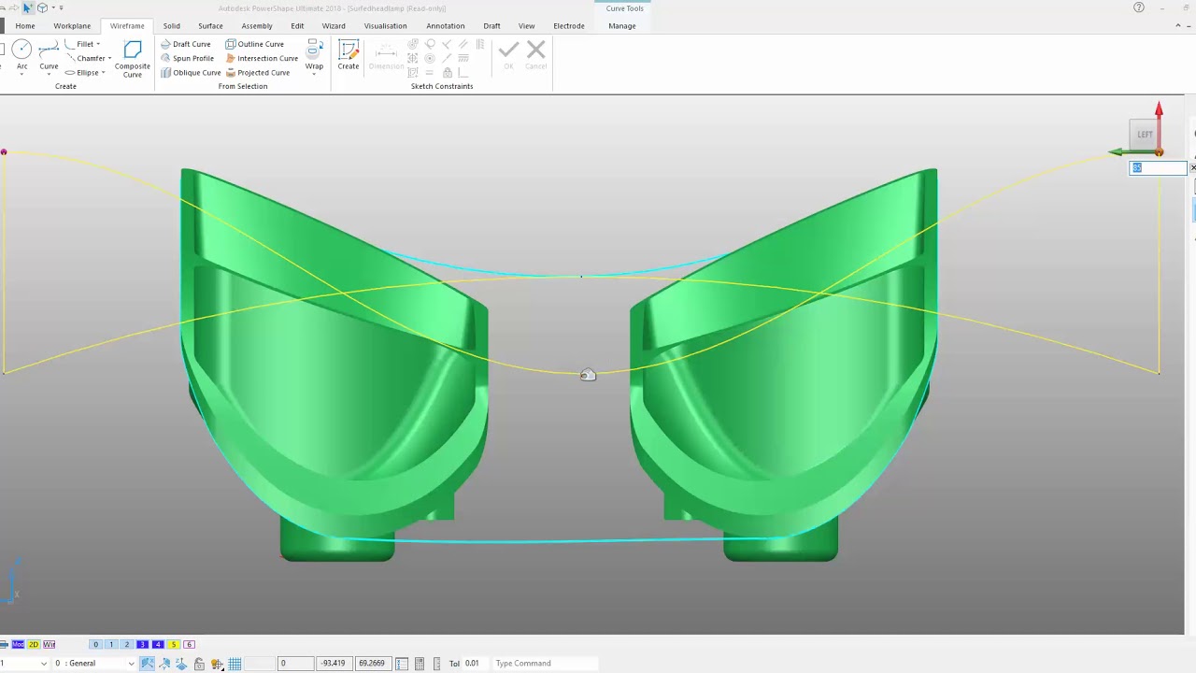Toggle level 4 button
Screen dimensions: 1196x673
(158, 644)
